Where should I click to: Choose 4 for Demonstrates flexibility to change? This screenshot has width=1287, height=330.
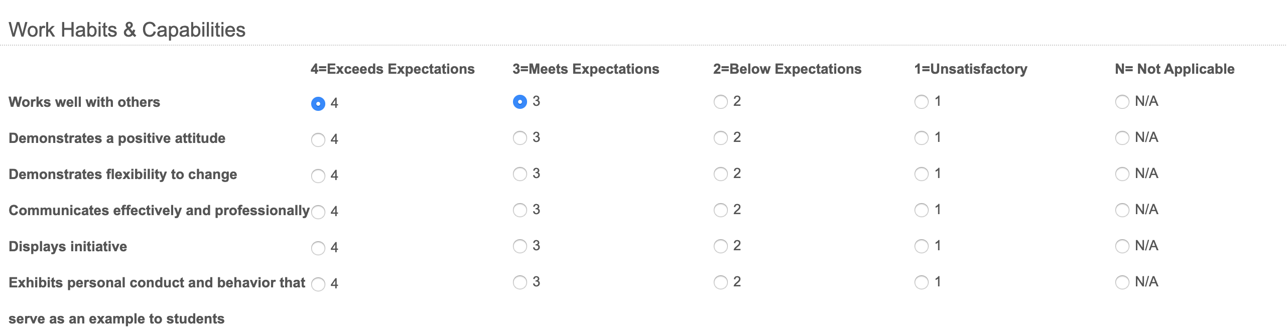pyautogui.click(x=318, y=176)
